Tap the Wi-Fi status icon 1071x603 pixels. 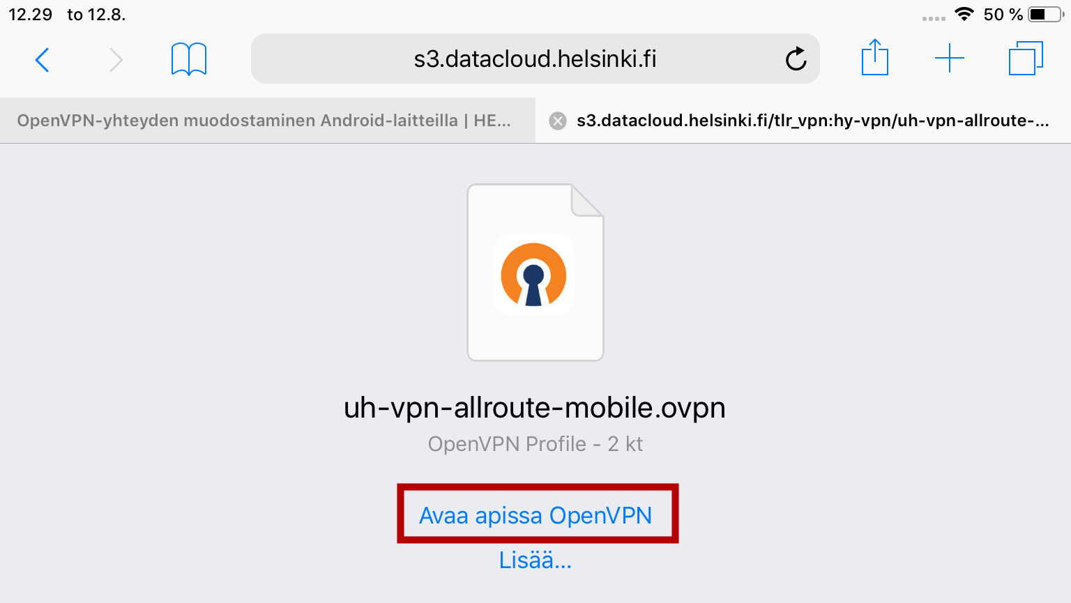964,14
